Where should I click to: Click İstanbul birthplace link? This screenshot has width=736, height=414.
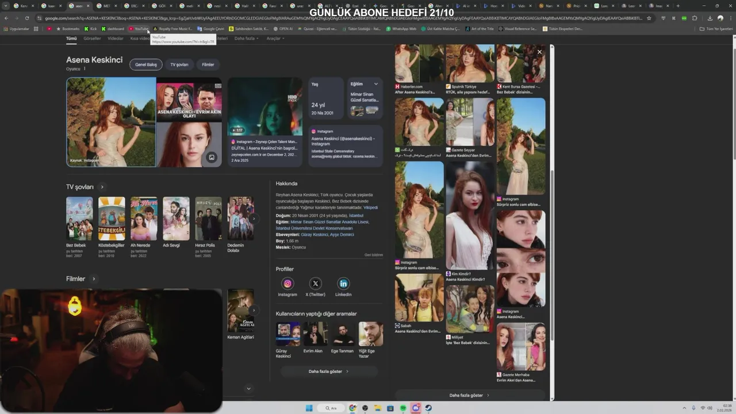(356, 216)
